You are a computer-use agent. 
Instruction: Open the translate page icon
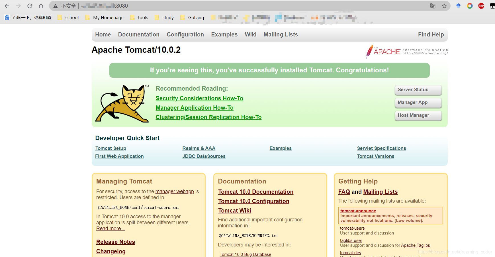433,6
